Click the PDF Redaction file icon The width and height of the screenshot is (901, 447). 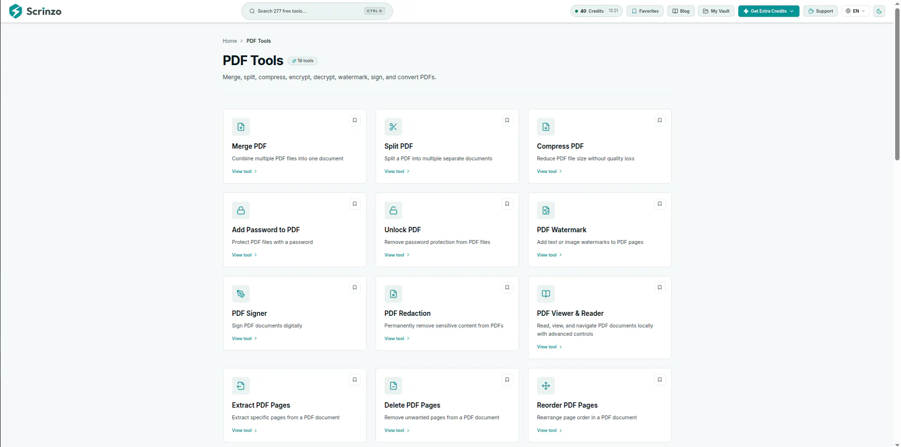click(393, 294)
